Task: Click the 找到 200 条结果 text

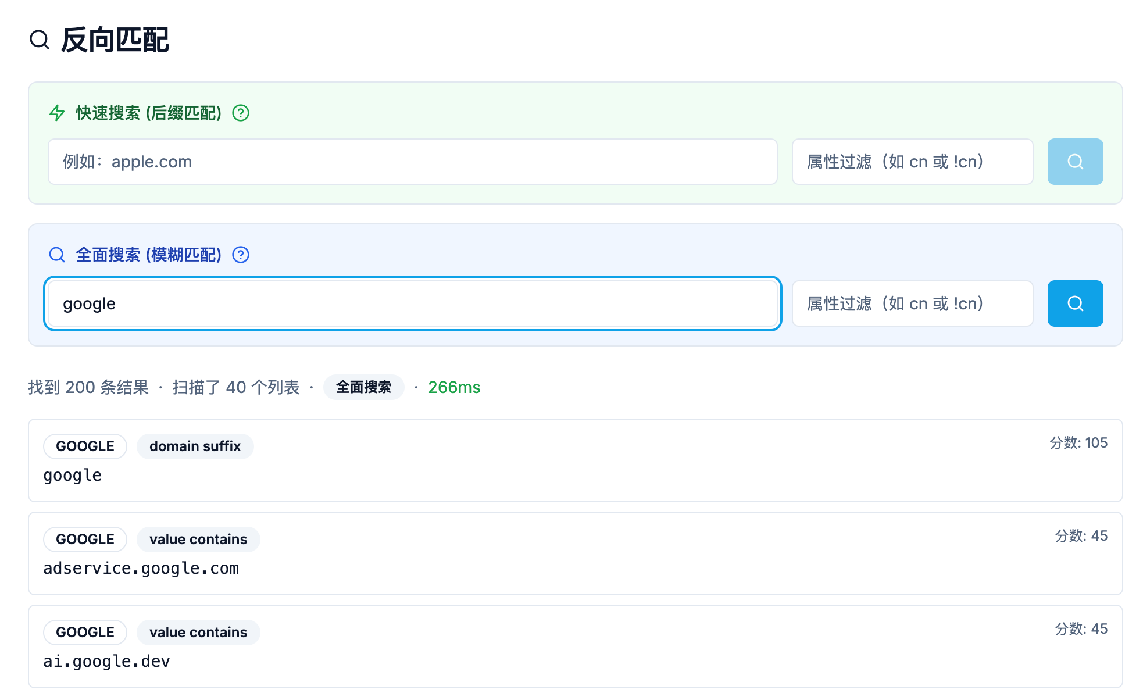Action: click(88, 387)
